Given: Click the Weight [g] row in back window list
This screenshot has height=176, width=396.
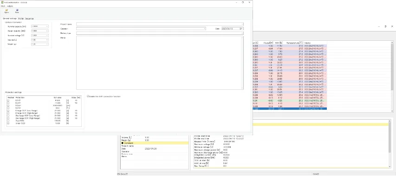Looking at the screenshot, I should click(155, 140).
